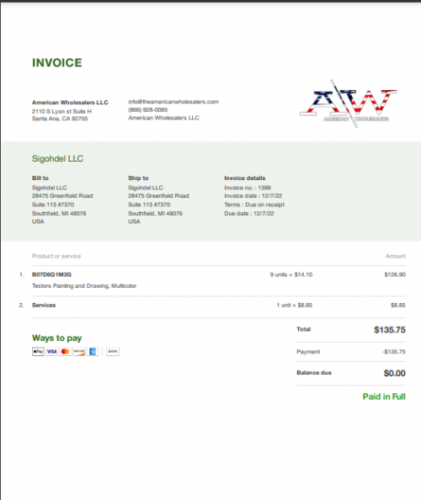Click the American Wholesalers AW logo
This screenshot has height=500, width=421.
349,104
